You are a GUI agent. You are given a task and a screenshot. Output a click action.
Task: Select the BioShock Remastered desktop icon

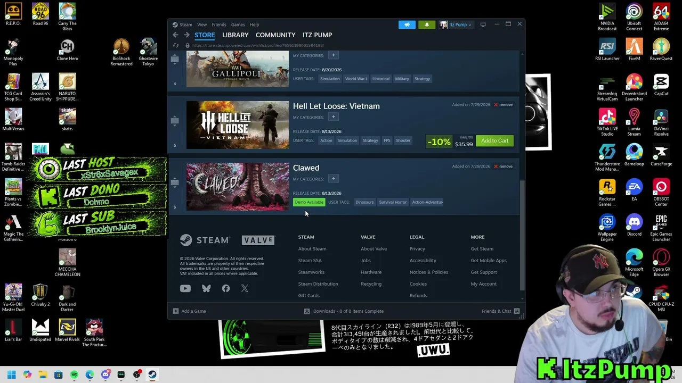pyautogui.click(x=121, y=52)
